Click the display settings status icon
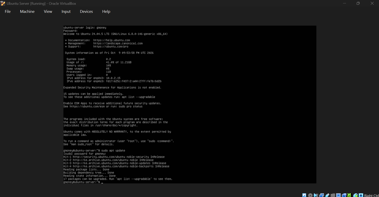 pyautogui.click(x=338, y=195)
